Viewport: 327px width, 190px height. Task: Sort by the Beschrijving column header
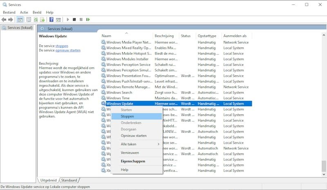point(166,36)
